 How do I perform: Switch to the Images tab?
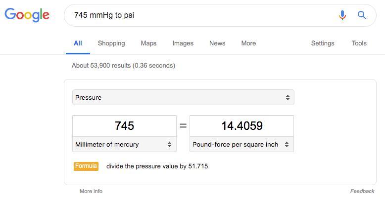click(x=183, y=43)
